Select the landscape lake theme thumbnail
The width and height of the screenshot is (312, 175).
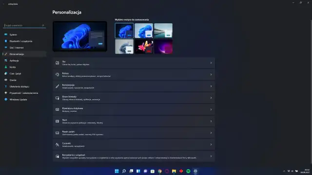click(x=163, y=31)
